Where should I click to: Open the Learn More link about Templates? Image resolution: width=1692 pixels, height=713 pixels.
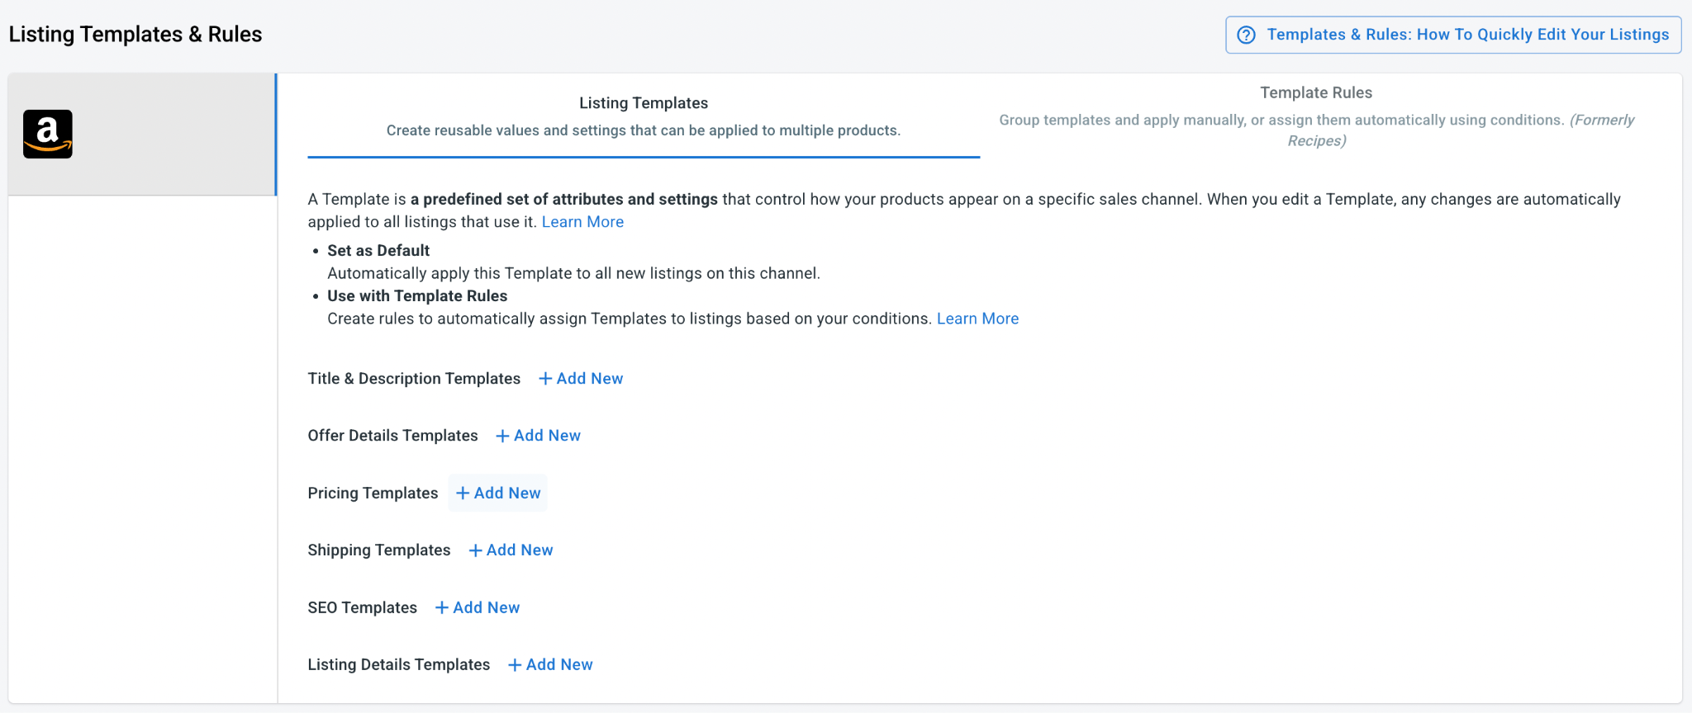click(x=582, y=222)
